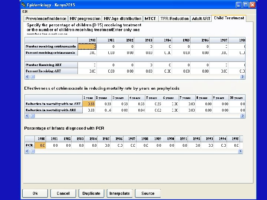Click the Cancel button
Image resolution: width=267 pixels, height=200 pixels.
(x=63, y=193)
